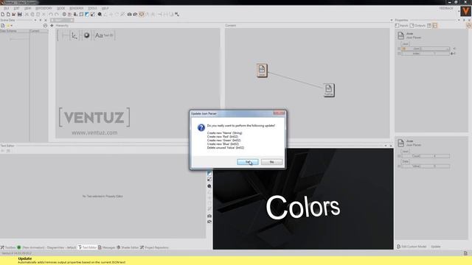Open the File menu
Image resolution: width=472 pixels, height=265 pixels.
7,8
